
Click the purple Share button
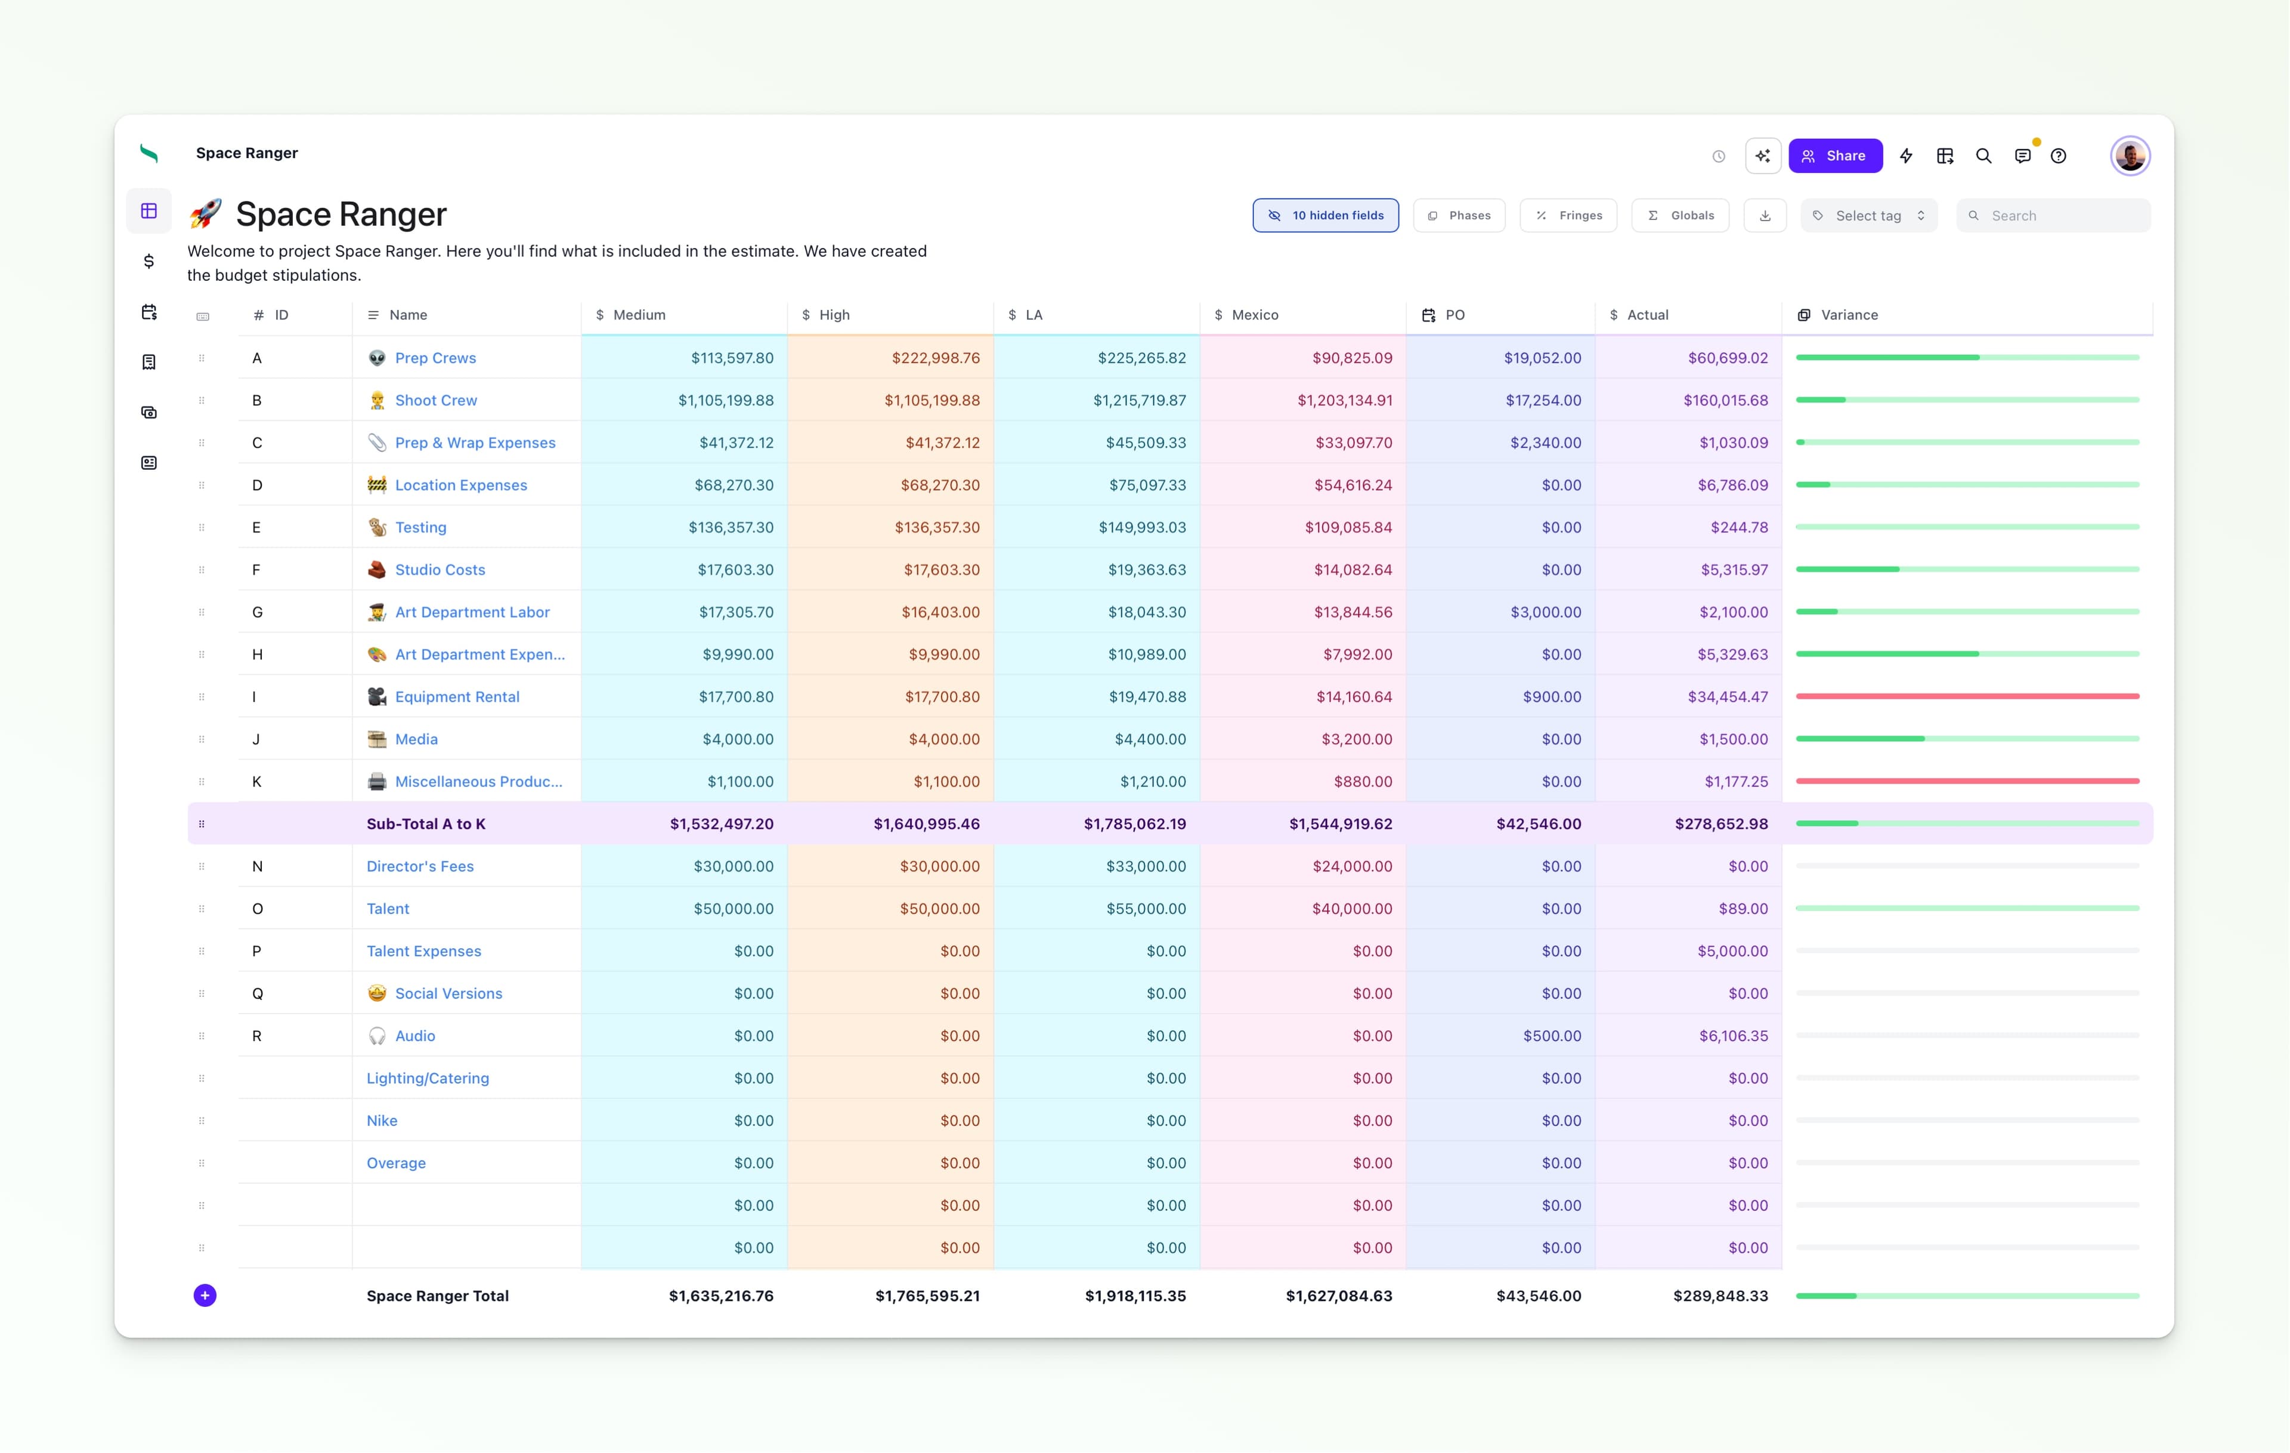(x=1834, y=156)
